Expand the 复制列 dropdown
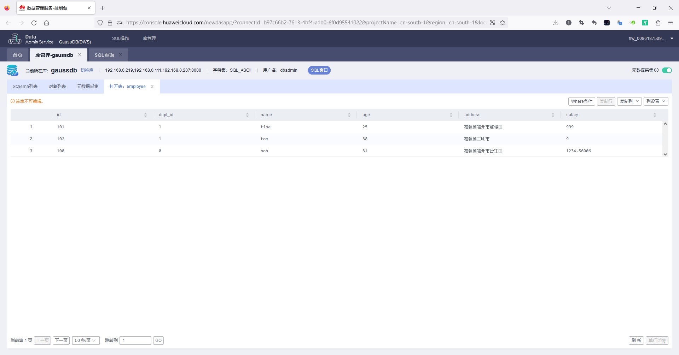 [x=629, y=101]
